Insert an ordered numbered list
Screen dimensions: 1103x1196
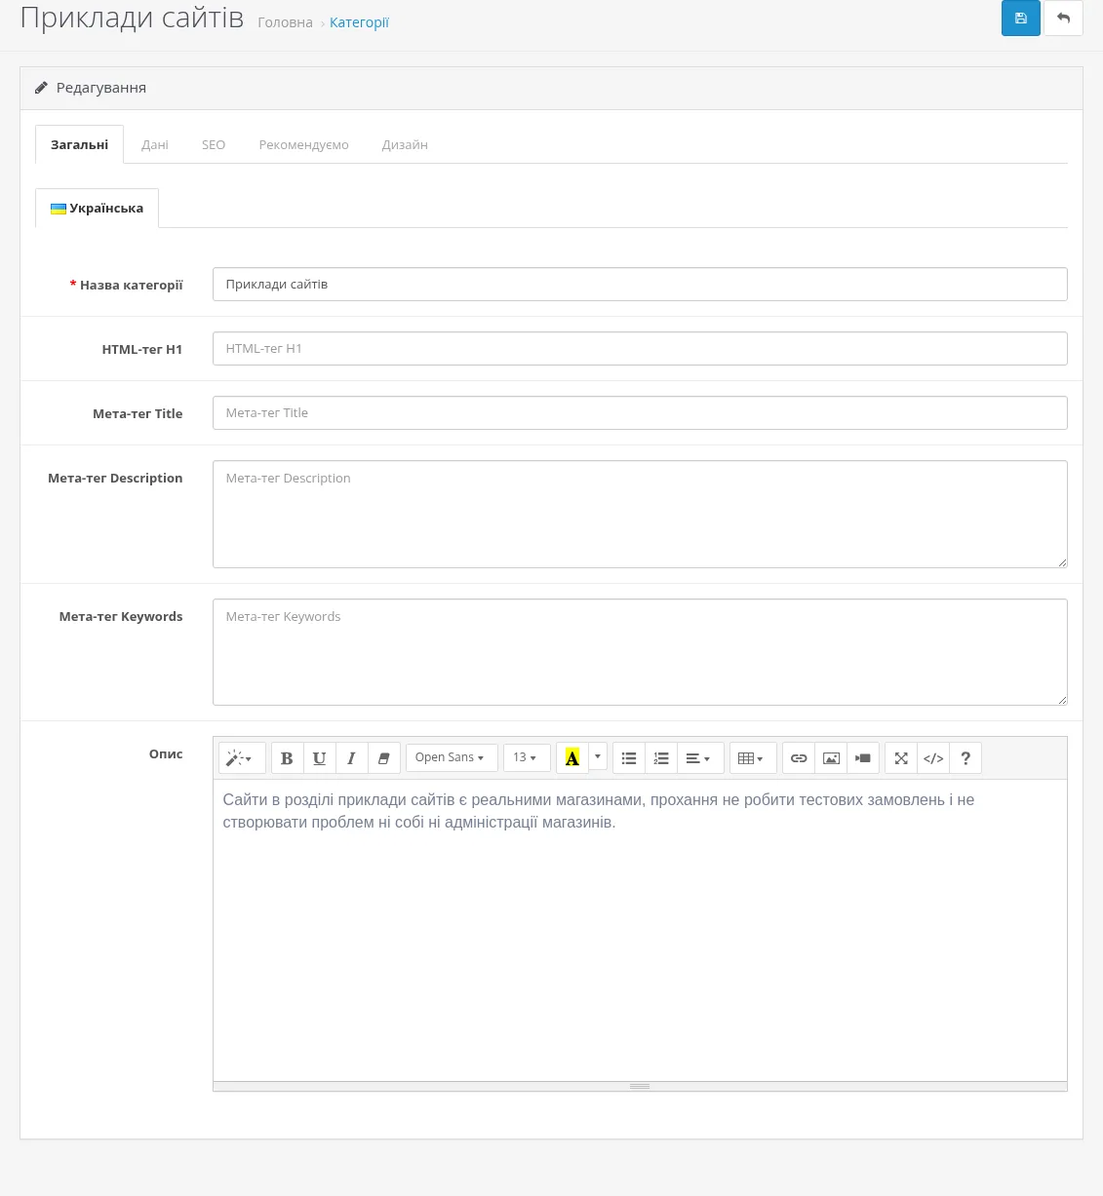coord(661,758)
